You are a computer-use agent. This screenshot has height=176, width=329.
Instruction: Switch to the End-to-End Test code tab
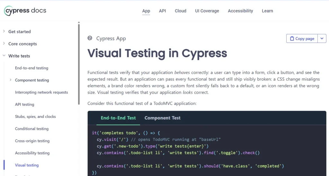(x=118, y=118)
